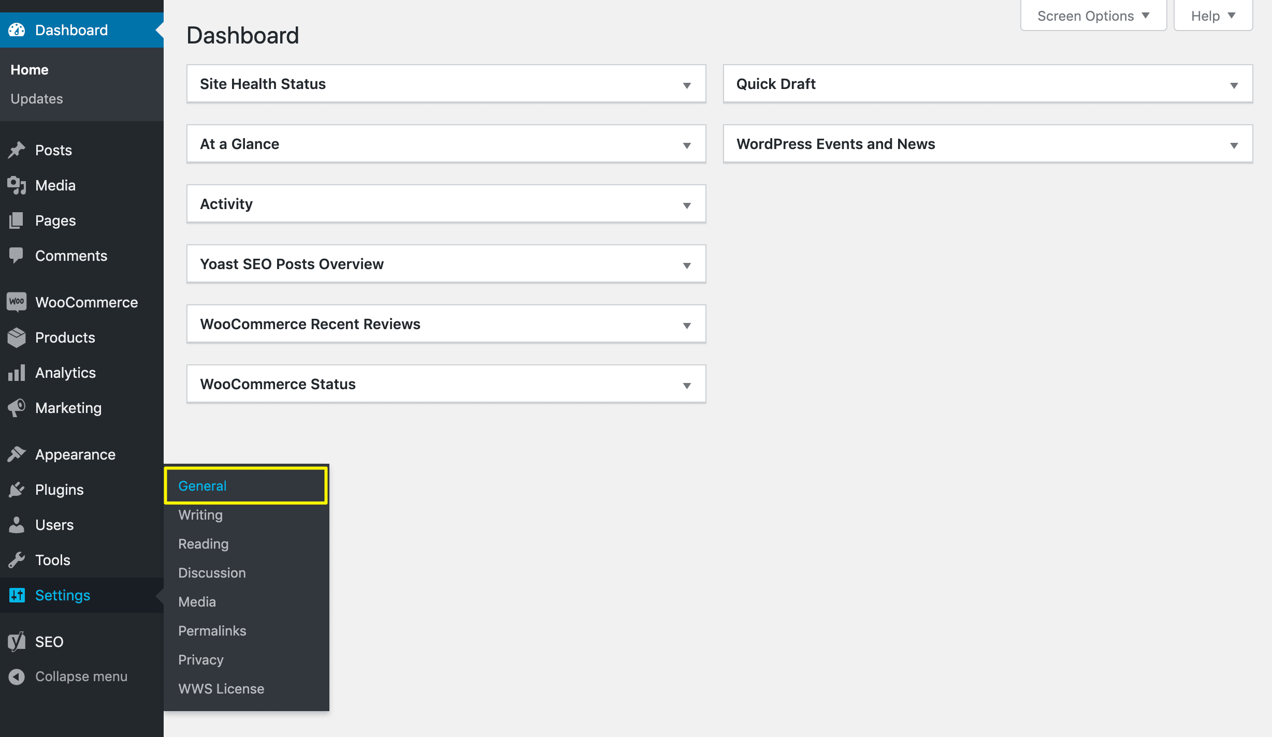Collapse the Site Health Status widget

tap(687, 85)
